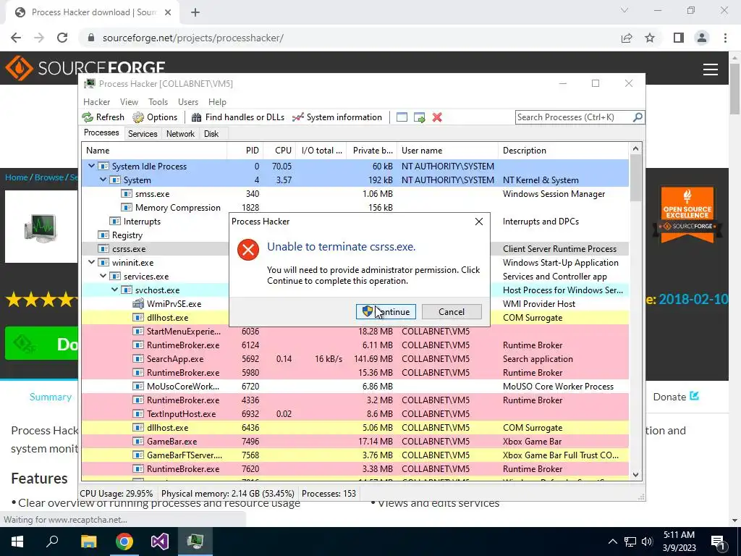Click the SearchApp.exe row icon
The image size is (741, 556).
click(x=138, y=359)
